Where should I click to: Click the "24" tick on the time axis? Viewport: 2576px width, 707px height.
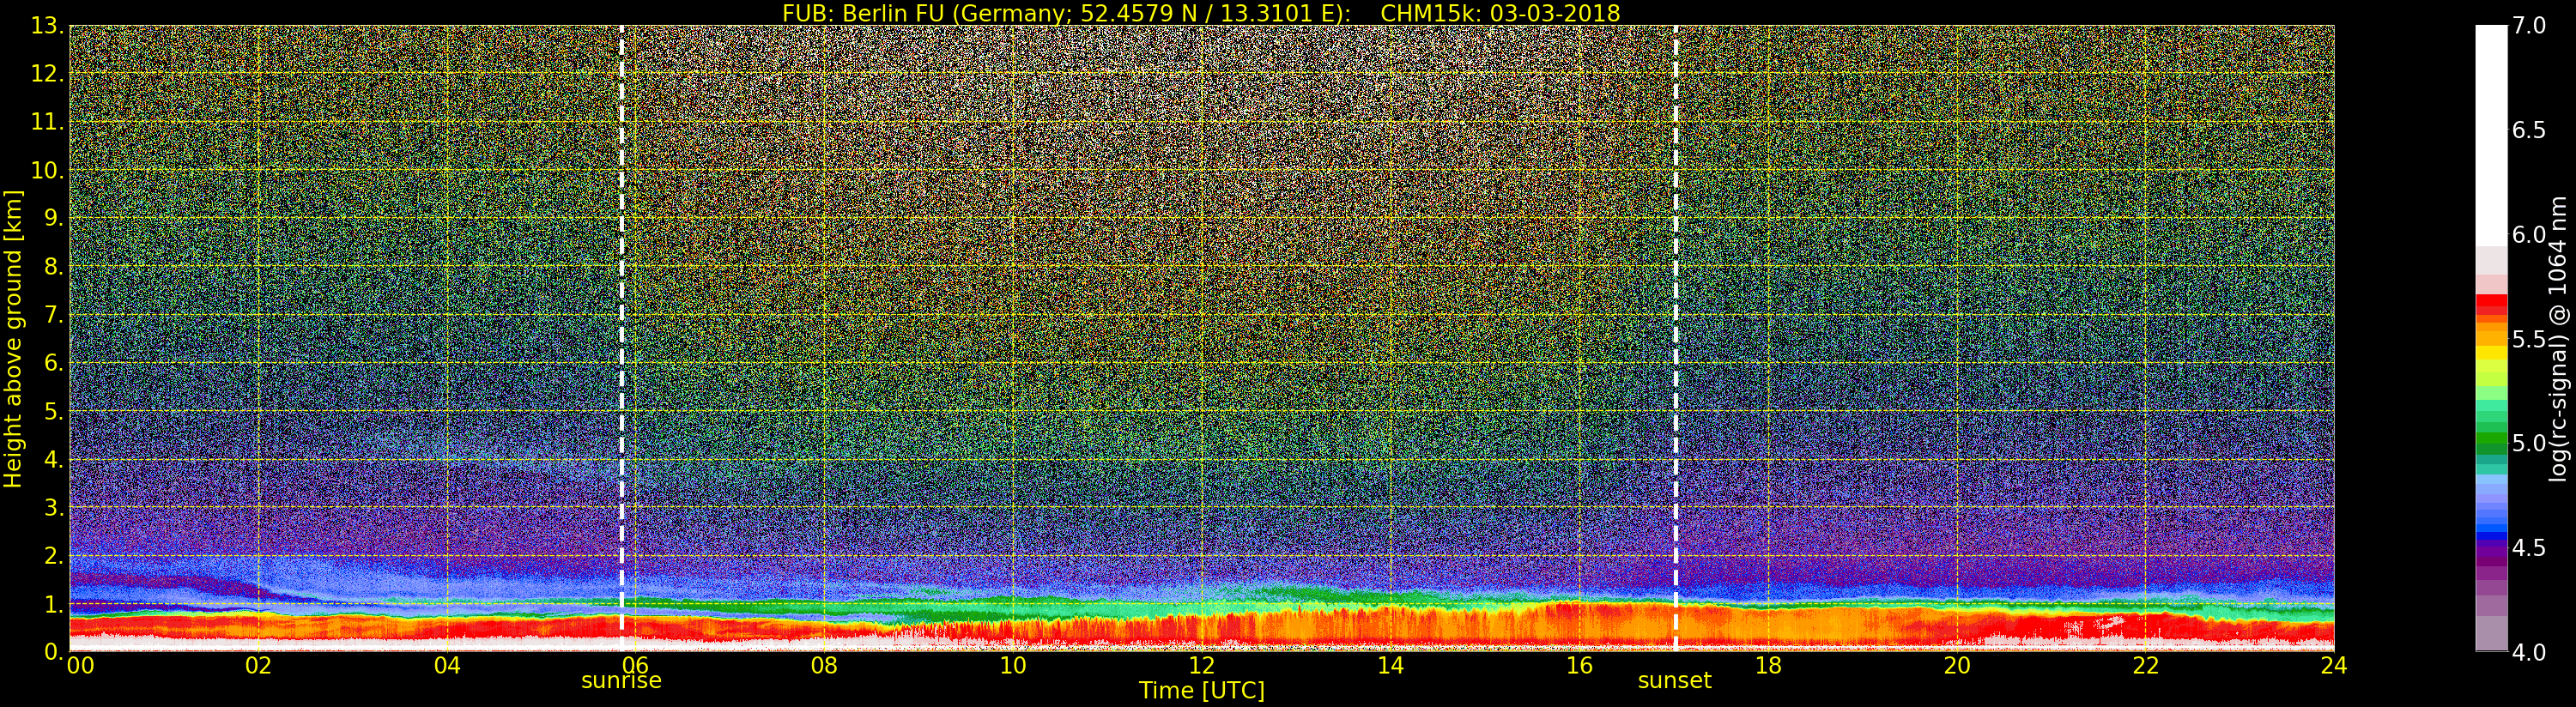pos(2334,665)
